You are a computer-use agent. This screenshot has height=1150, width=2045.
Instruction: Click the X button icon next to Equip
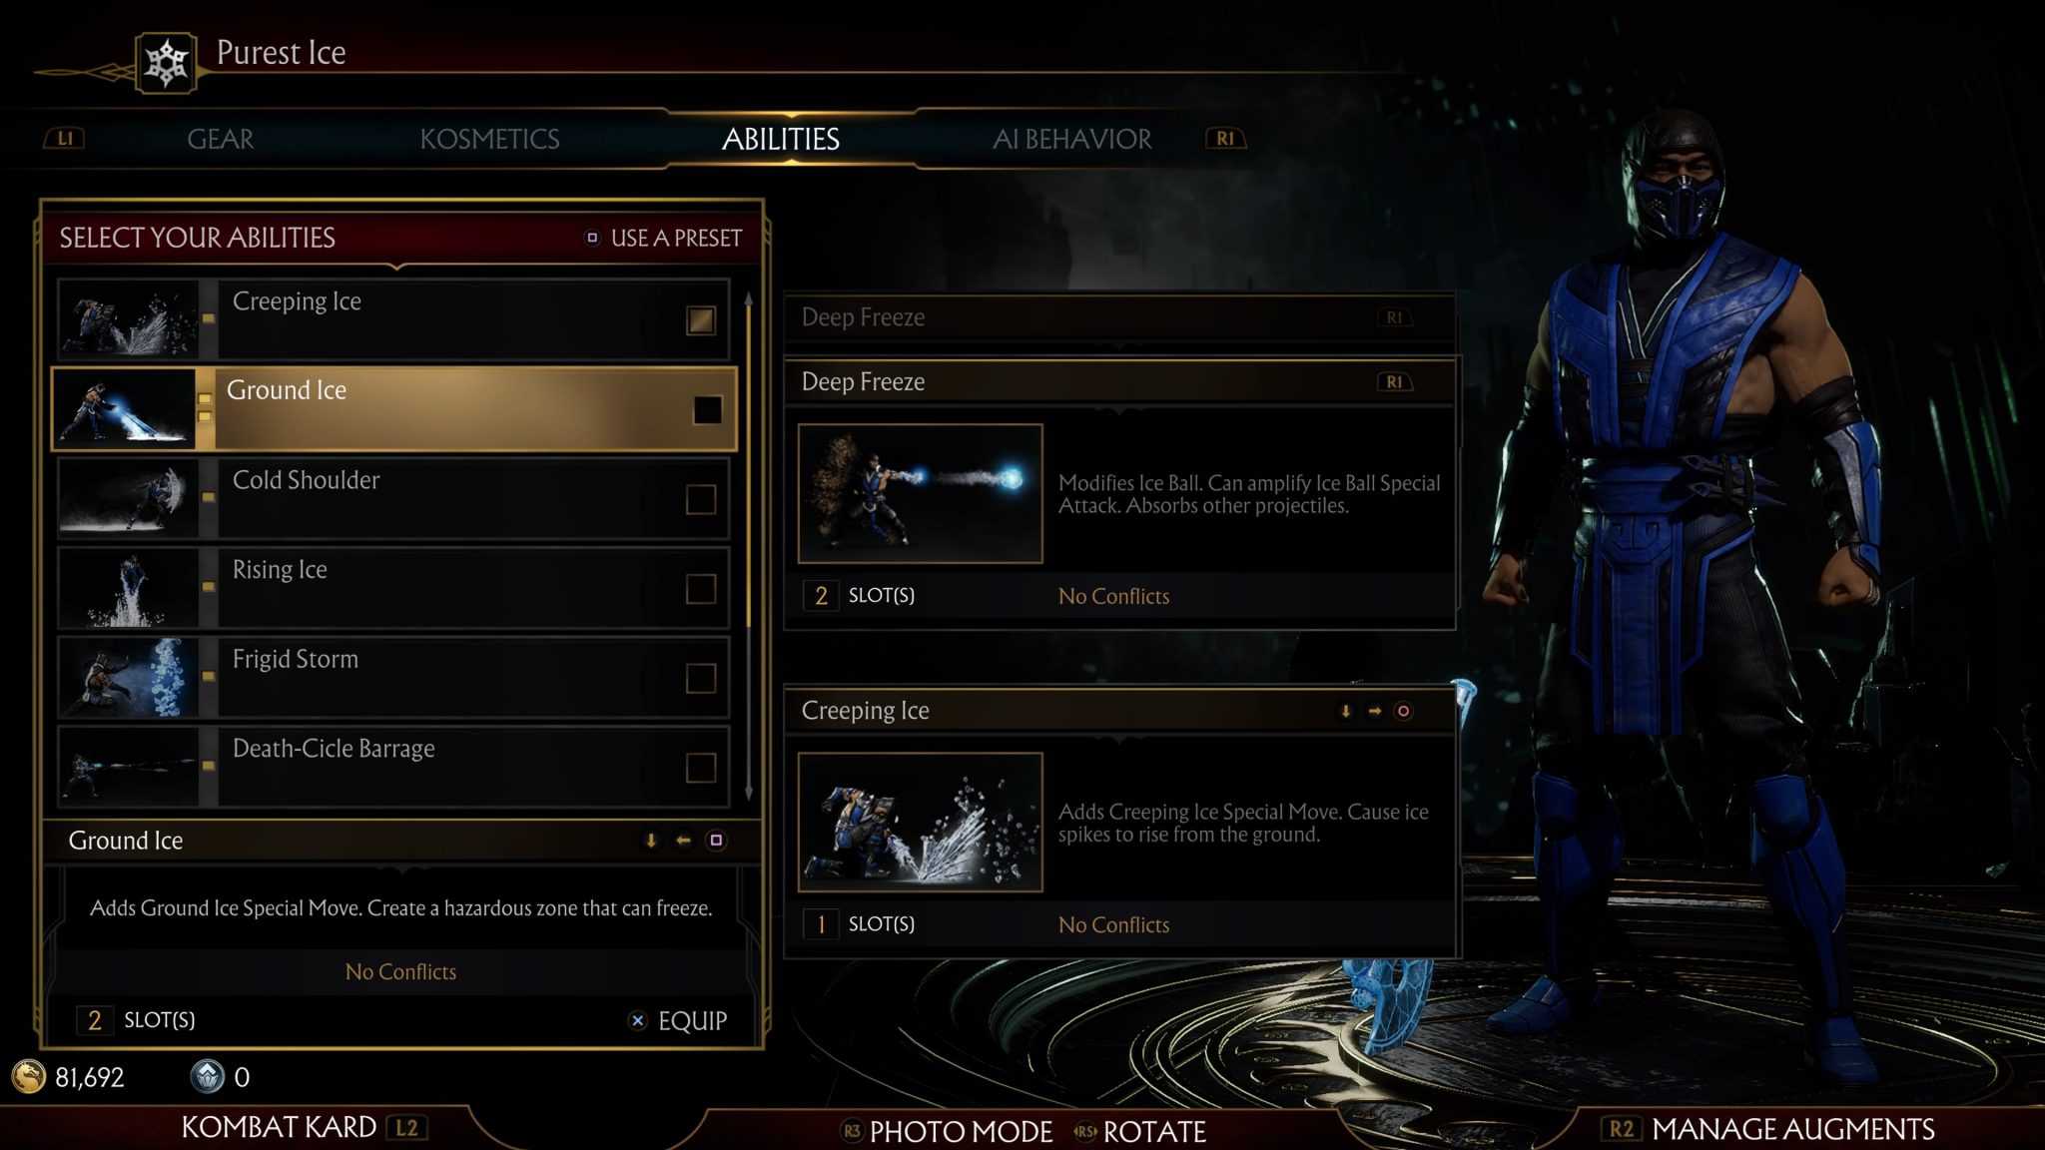click(x=637, y=1020)
